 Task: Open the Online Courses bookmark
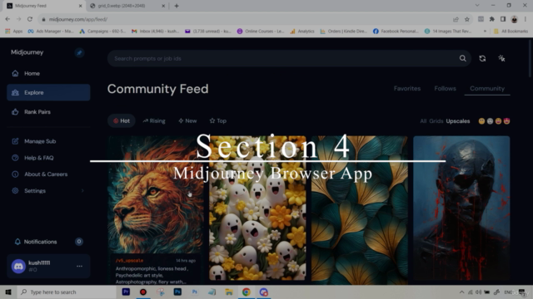261,32
